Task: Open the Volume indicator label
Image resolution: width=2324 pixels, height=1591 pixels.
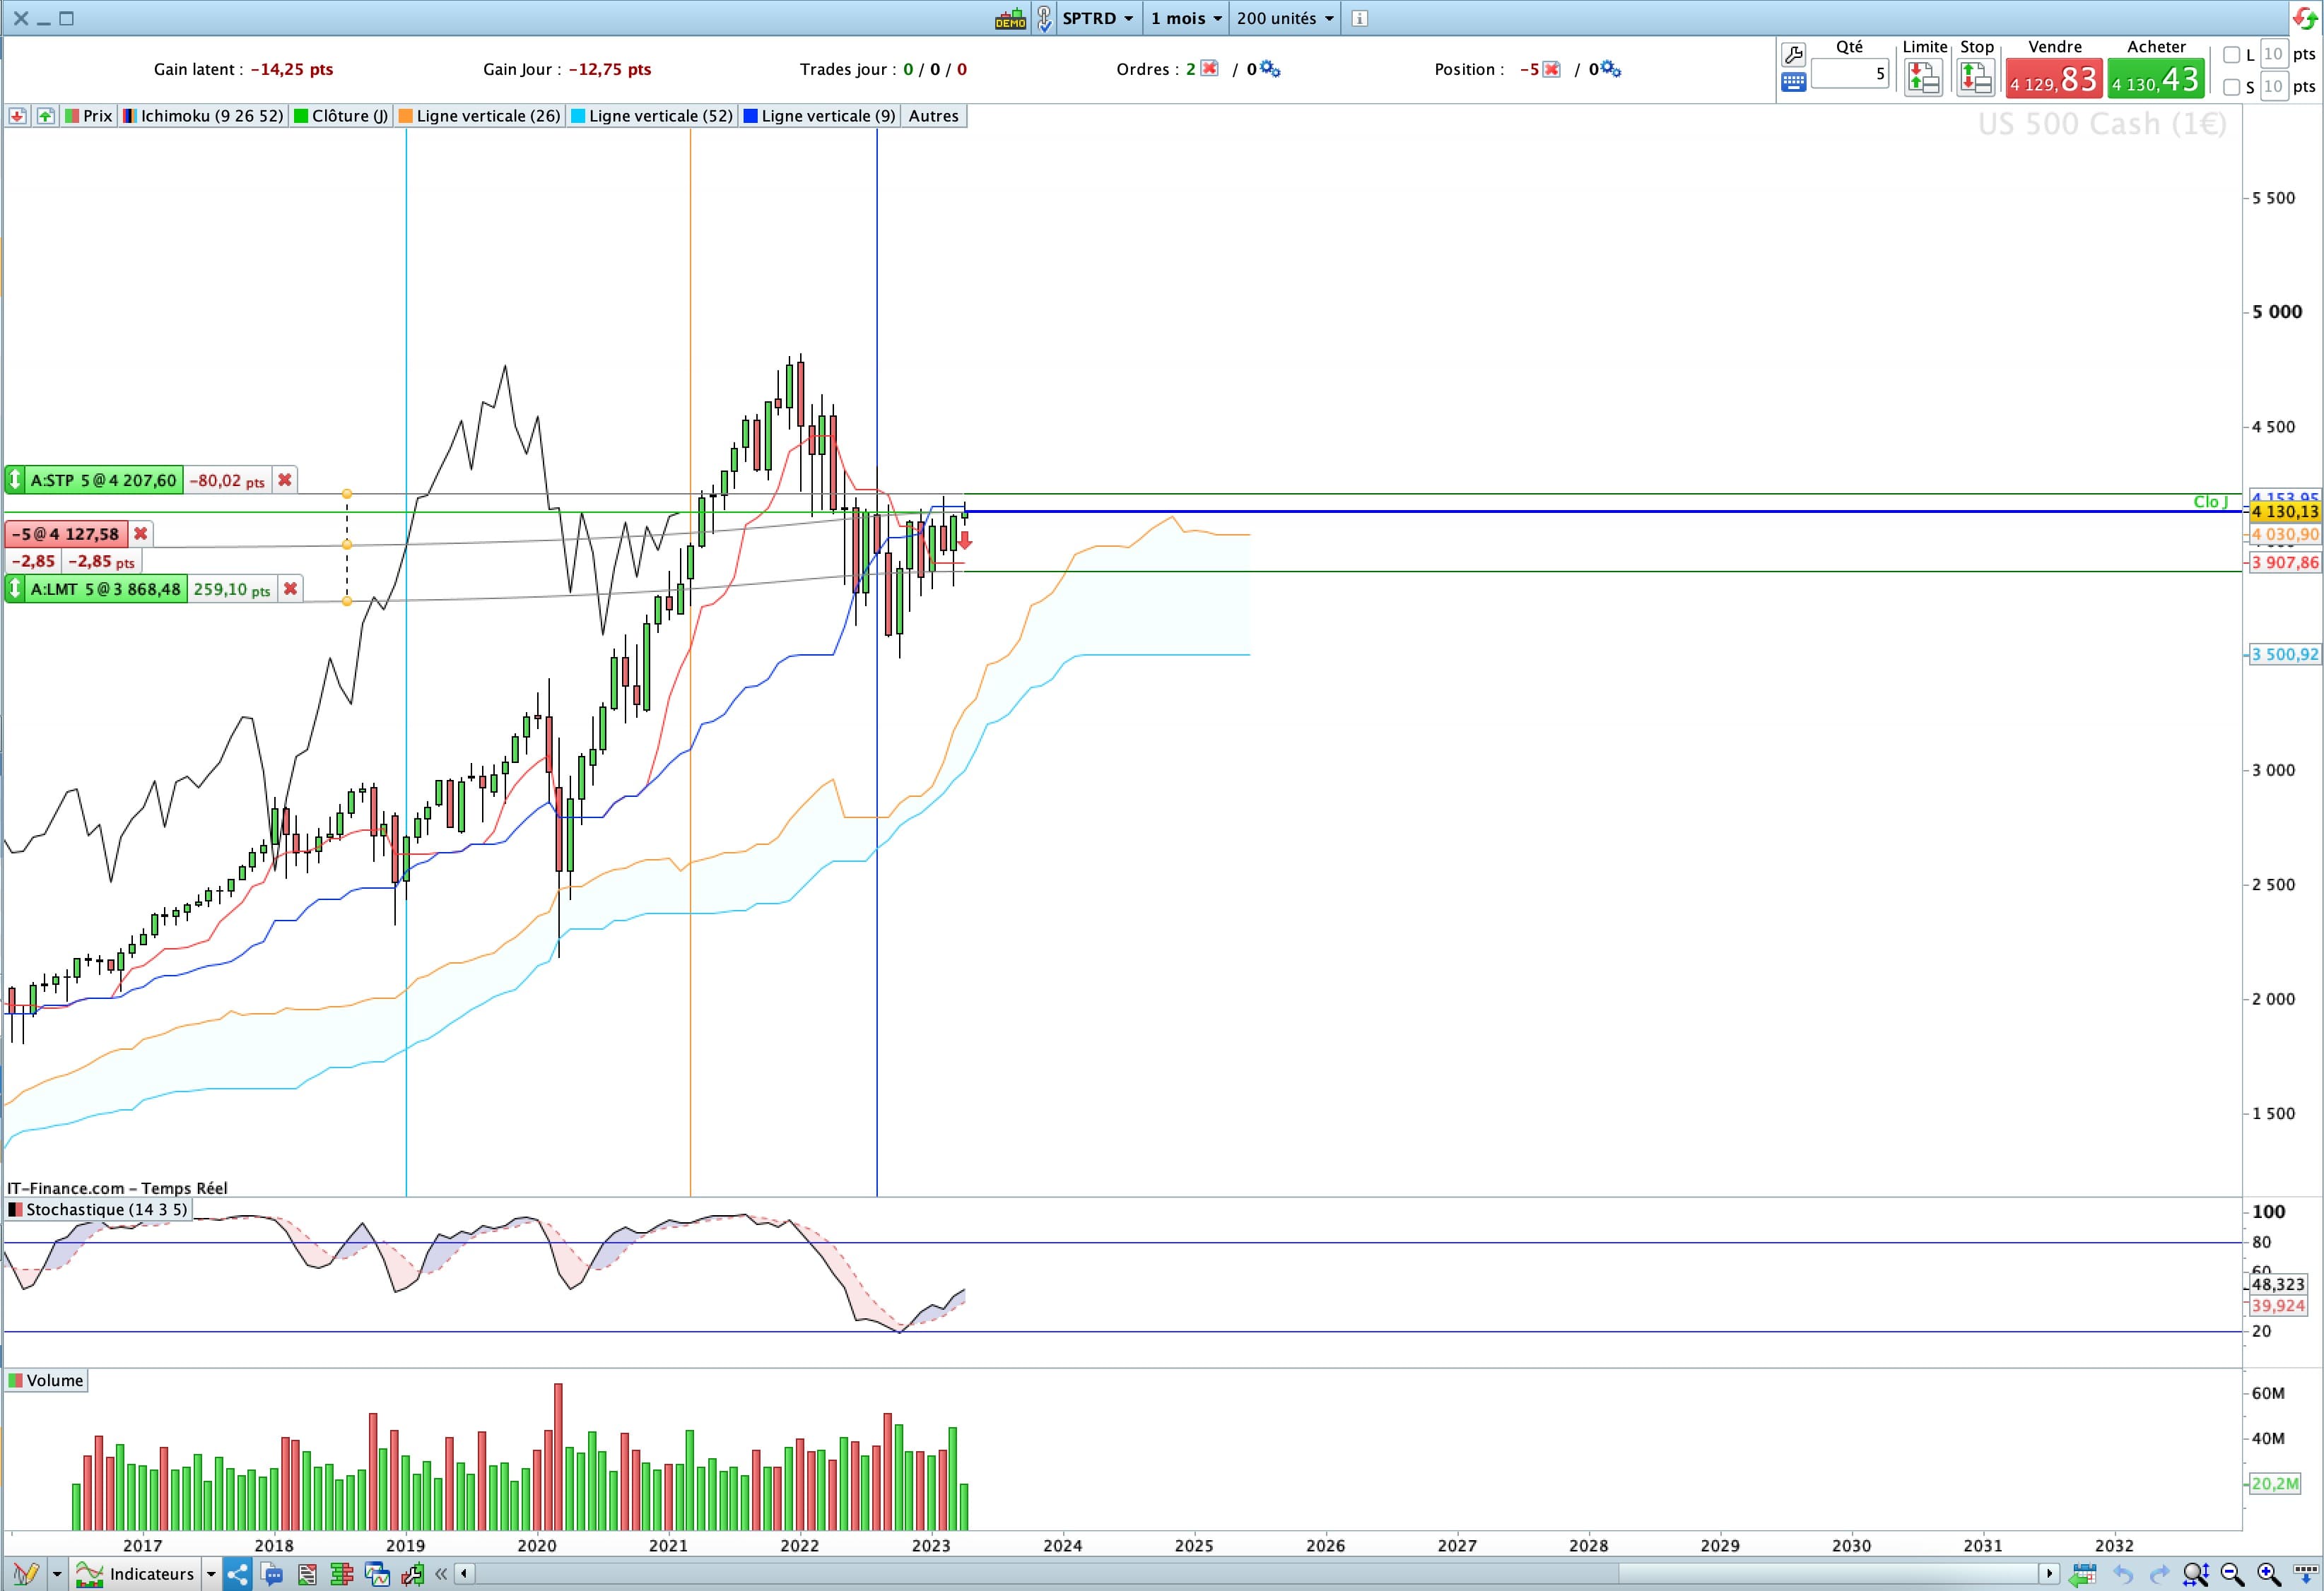Action: (46, 1380)
